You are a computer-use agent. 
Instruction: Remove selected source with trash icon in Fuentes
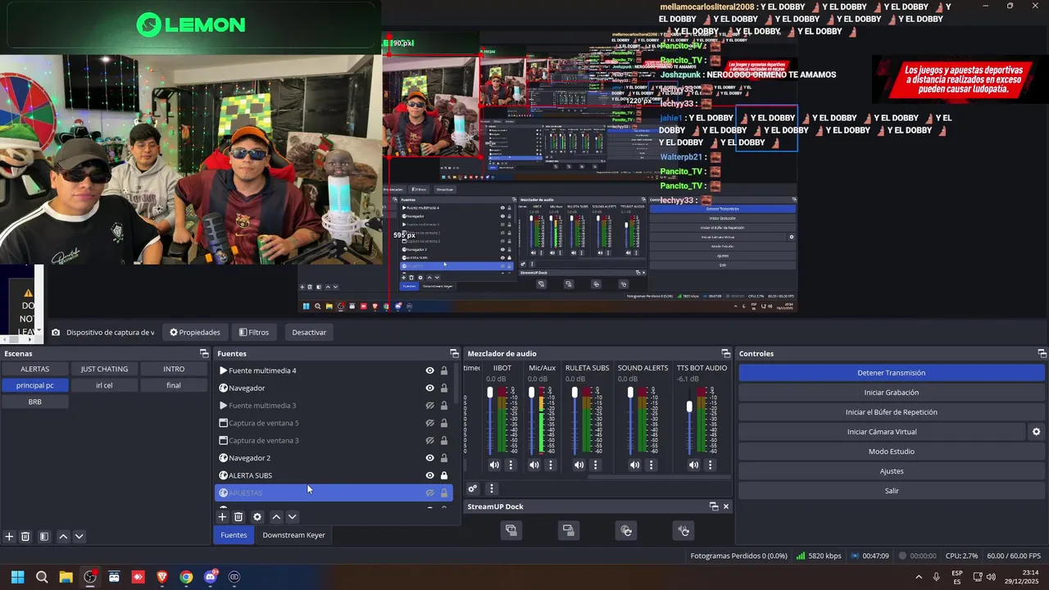pyautogui.click(x=238, y=517)
